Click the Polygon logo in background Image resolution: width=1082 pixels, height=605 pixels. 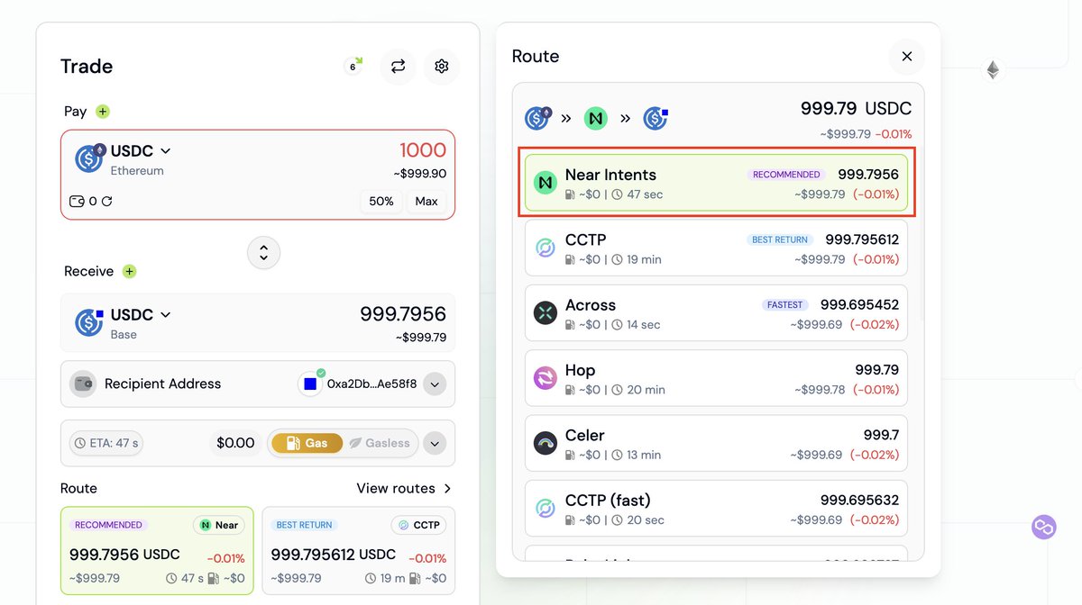pyautogui.click(x=1044, y=527)
